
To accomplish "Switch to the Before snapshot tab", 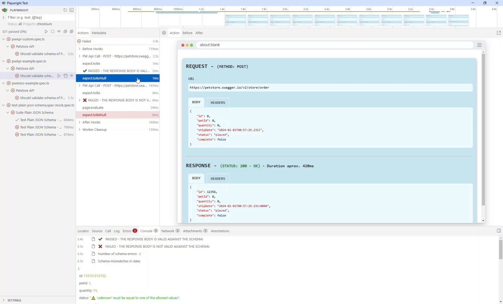I will (x=187, y=33).
